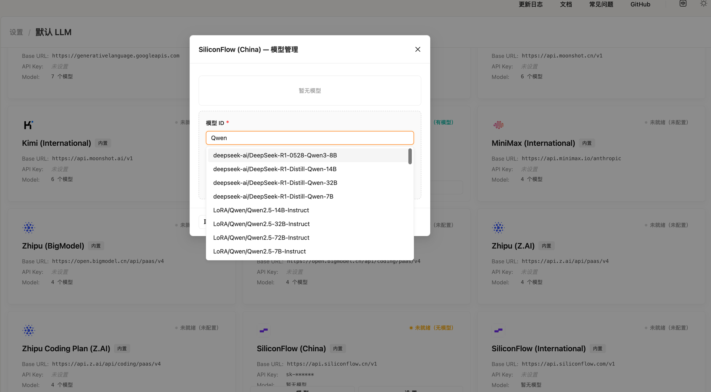Open the Zhipu (Z.AI) provider card title
The height and width of the screenshot is (392, 711).
point(513,246)
